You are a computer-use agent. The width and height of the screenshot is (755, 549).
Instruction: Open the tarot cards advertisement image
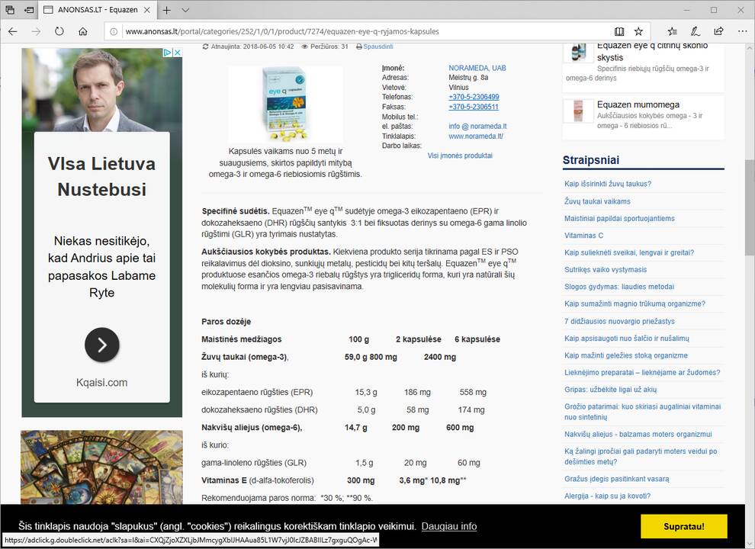pos(101,467)
